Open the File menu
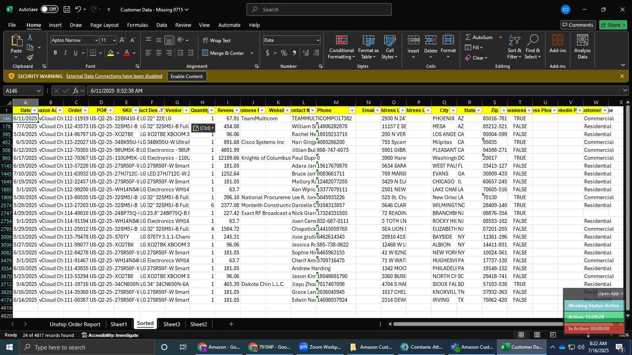 pyautogui.click(x=12, y=25)
